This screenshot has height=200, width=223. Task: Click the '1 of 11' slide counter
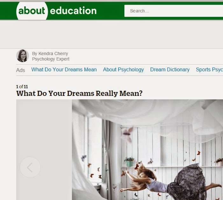(22, 87)
